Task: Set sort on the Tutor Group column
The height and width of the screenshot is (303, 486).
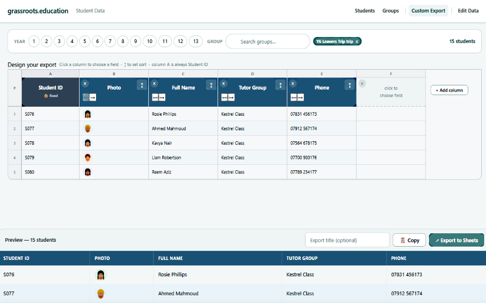Action: coord(280,85)
